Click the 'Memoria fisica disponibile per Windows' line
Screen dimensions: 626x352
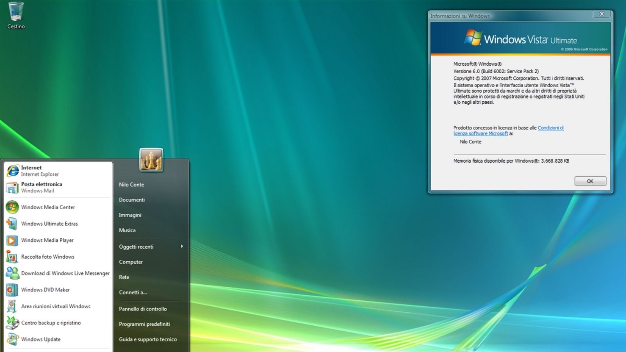click(x=511, y=161)
